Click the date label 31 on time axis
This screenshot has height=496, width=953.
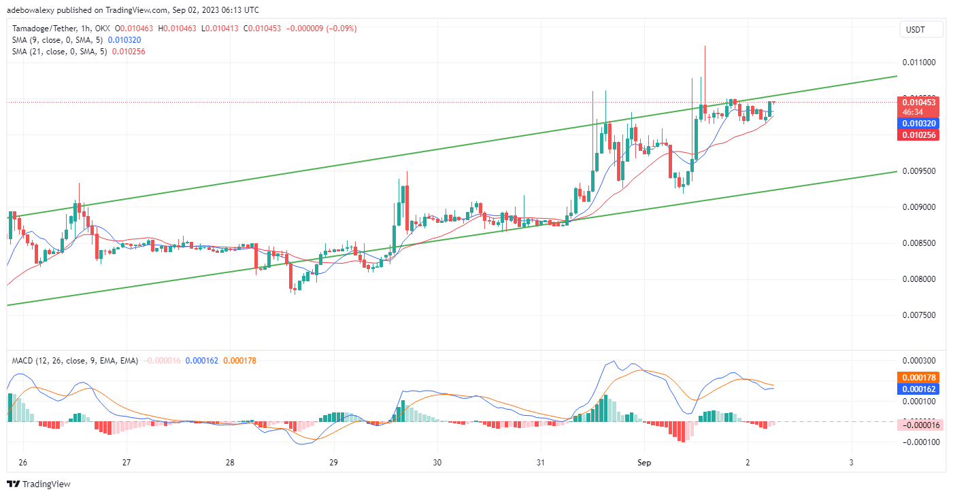point(541,463)
